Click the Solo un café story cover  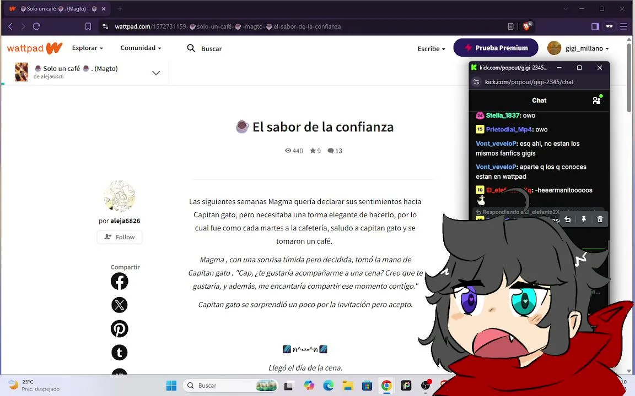click(21, 72)
